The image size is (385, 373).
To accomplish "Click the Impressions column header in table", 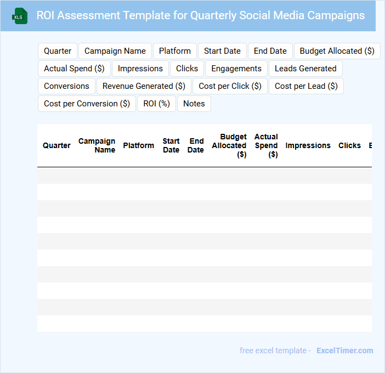I will 308,145.
